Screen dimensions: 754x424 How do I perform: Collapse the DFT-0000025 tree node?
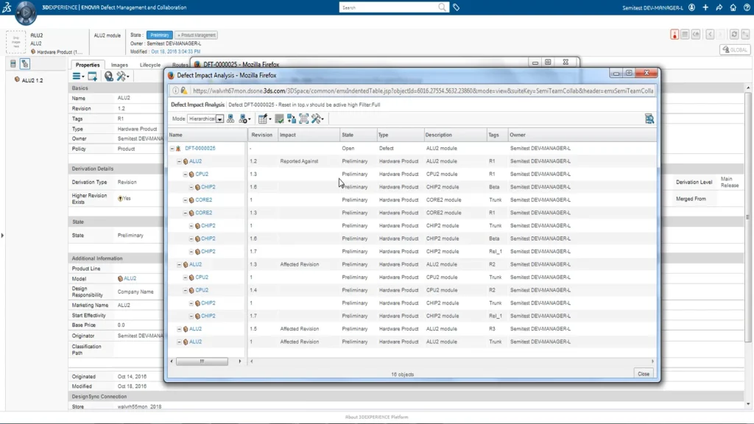pos(172,149)
